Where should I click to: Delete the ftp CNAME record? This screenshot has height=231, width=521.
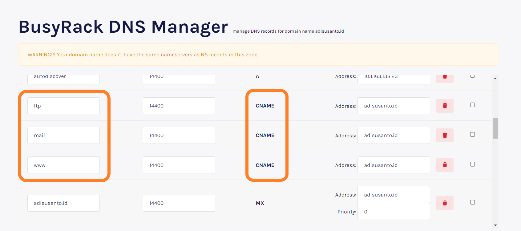coord(445,106)
